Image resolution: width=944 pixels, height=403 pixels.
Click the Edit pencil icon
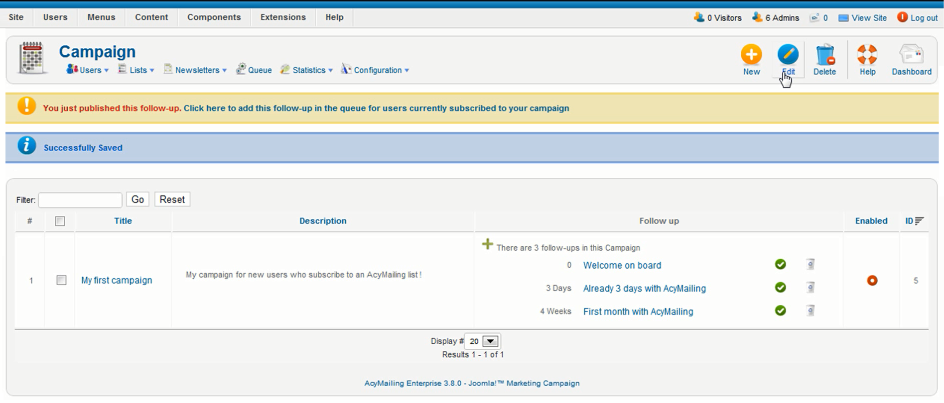click(788, 55)
